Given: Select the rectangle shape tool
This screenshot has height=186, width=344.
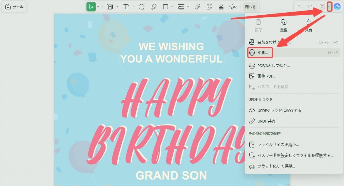Looking at the screenshot, I should [166, 7].
